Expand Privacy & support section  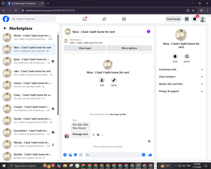click(181, 91)
